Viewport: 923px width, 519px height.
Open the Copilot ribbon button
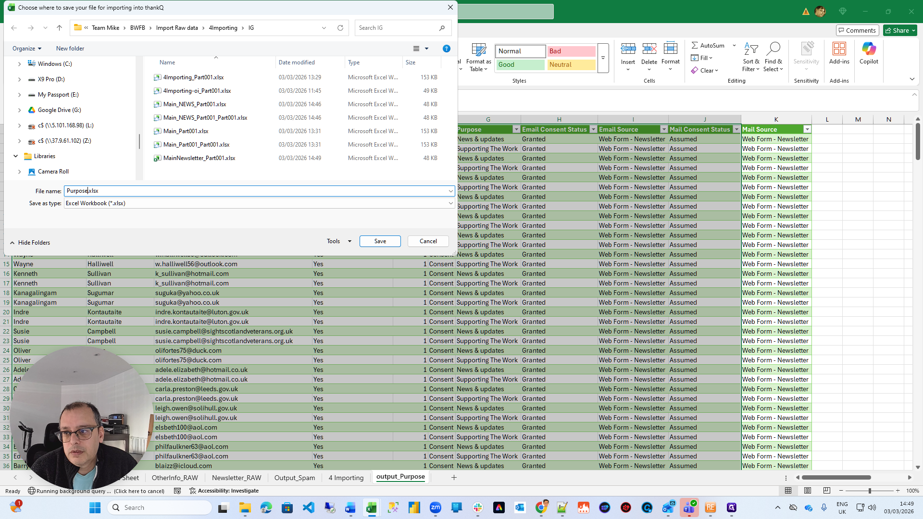(x=869, y=53)
